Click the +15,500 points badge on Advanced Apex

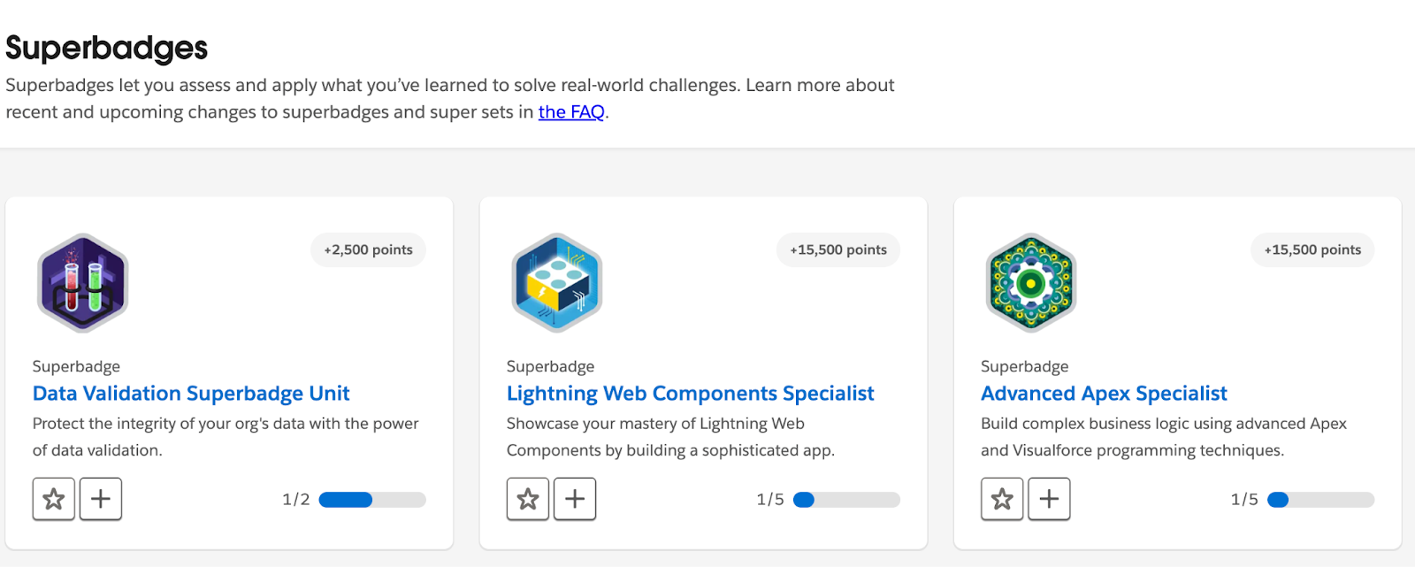pos(1312,249)
